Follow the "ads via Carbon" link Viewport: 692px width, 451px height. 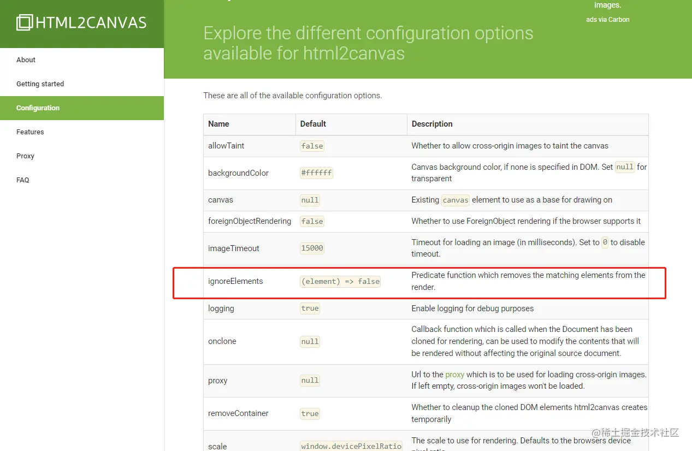(607, 20)
